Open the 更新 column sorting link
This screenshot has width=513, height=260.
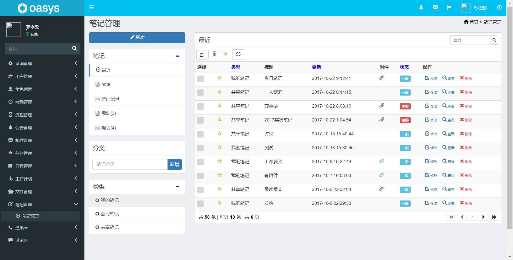pyautogui.click(x=316, y=67)
